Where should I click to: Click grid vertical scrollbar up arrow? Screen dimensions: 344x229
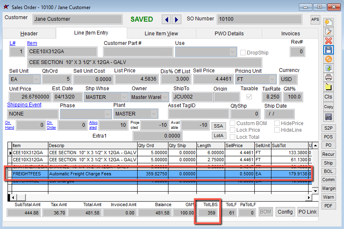pyautogui.click(x=315, y=145)
